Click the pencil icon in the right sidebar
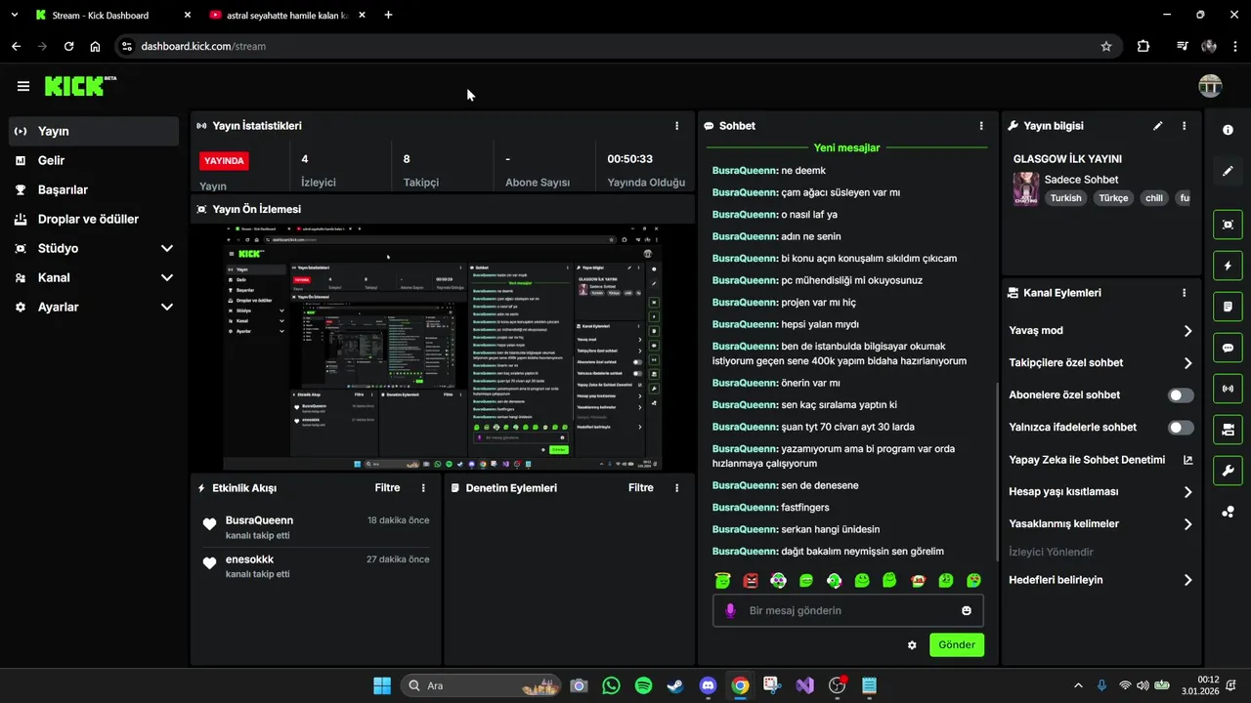 click(1228, 171)
